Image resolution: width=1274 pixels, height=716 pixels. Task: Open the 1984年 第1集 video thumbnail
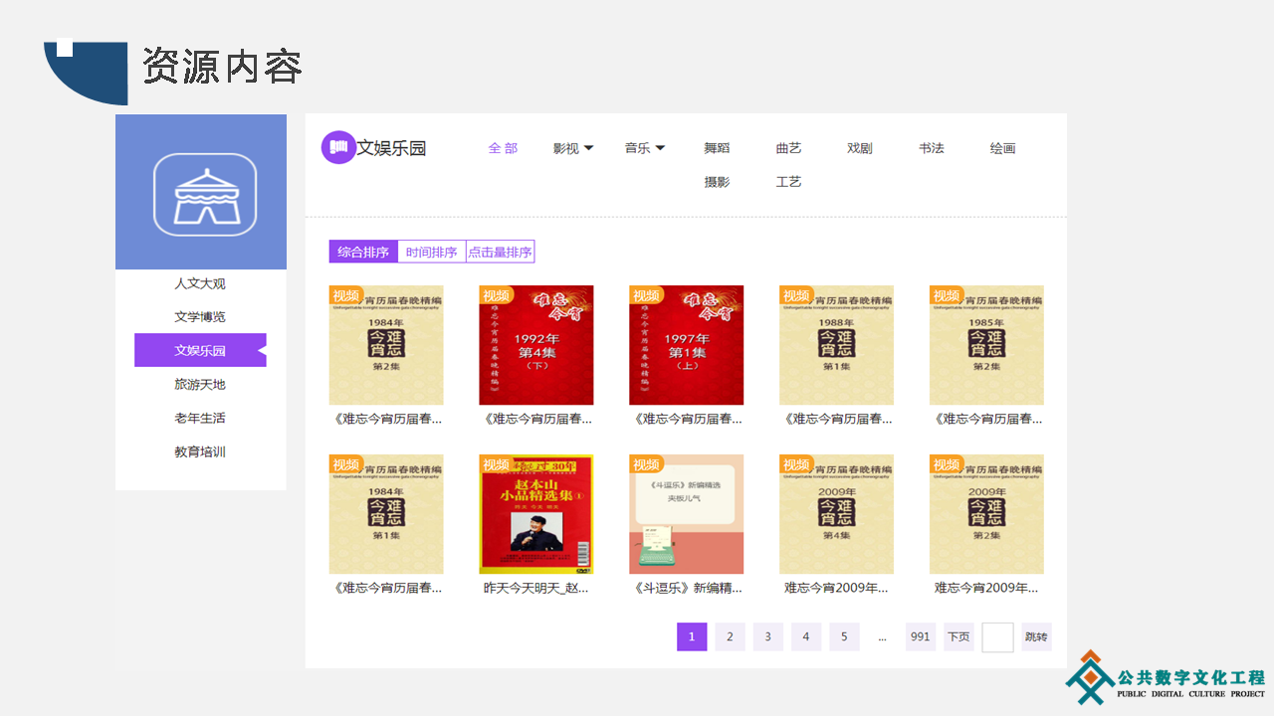386,514
